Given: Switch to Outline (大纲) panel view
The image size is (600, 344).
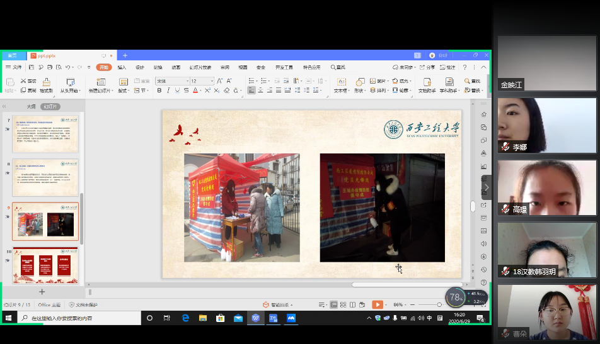Looking at the screenshot, I should [31, 106].
